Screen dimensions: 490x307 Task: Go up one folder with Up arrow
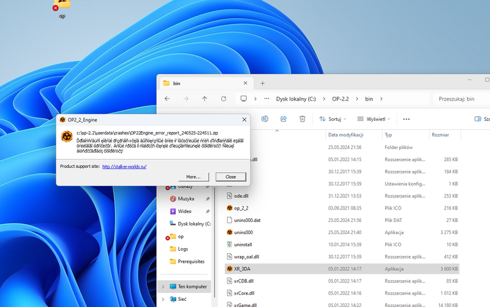tap(205, 99)
